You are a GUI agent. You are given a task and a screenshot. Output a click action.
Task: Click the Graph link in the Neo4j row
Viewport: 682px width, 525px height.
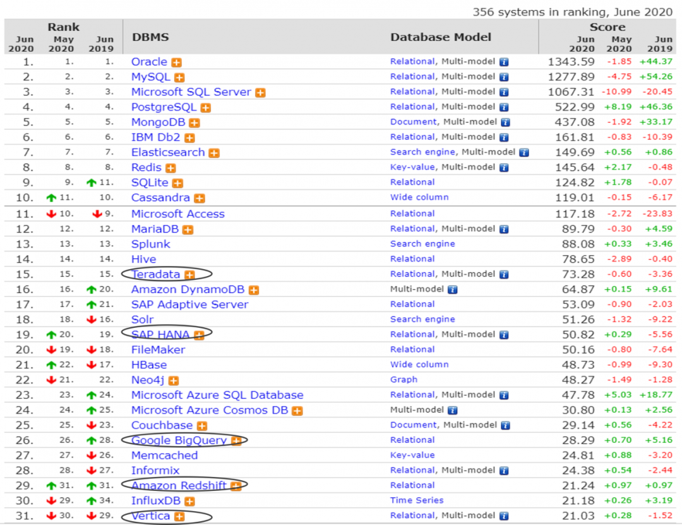pos(404,380)
